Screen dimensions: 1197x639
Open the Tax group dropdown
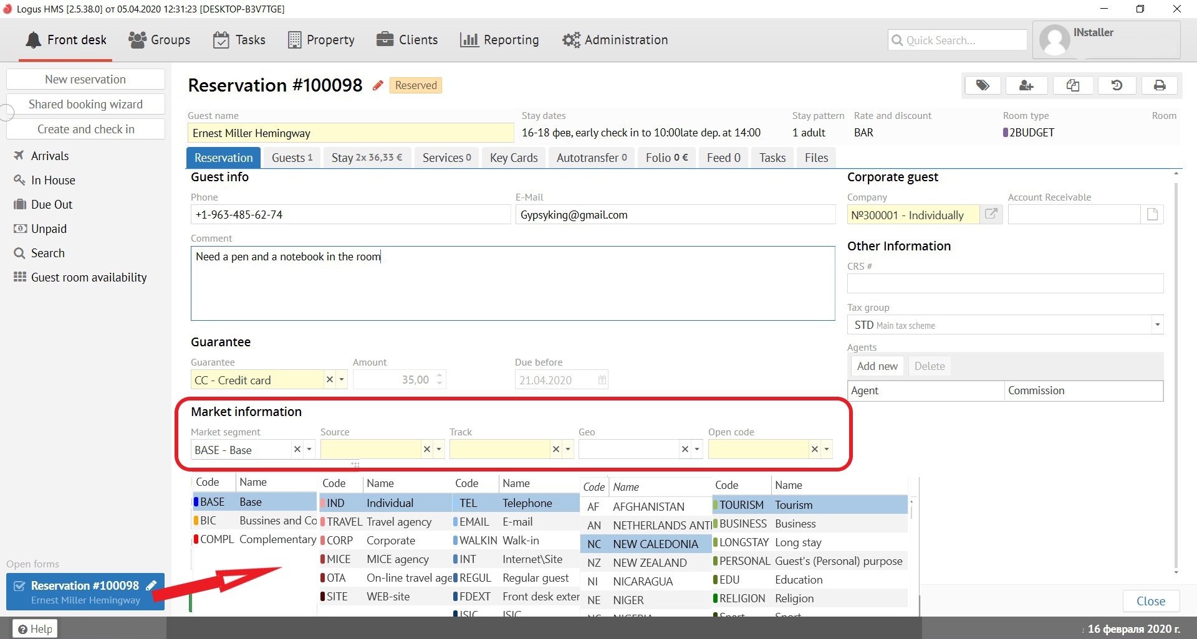(x=1157, y=324)
